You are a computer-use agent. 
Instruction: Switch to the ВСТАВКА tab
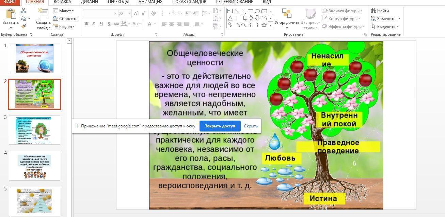coord(62,2)
